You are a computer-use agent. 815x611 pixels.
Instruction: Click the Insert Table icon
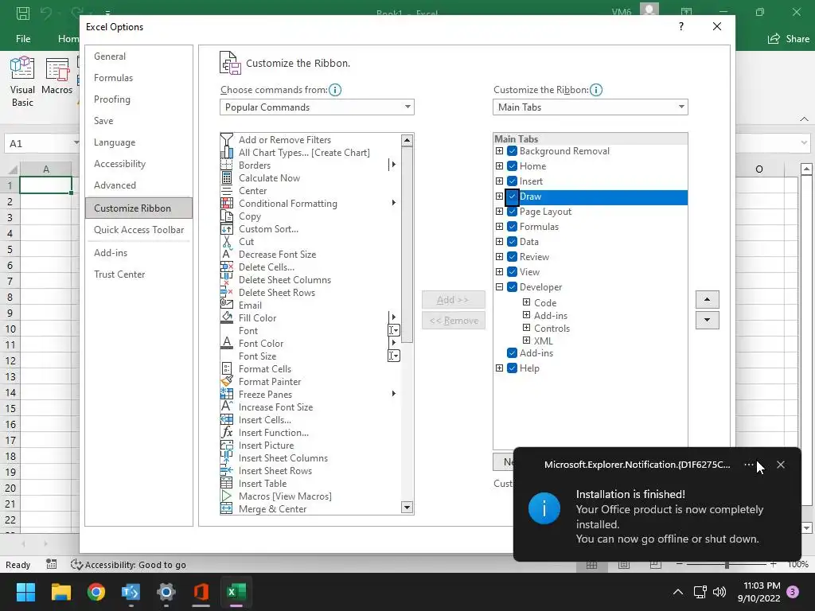pyautogui.click(x=227, y=483)
